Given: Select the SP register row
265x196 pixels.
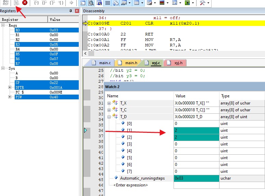Looking at the screenshot, I should [47, 83].
